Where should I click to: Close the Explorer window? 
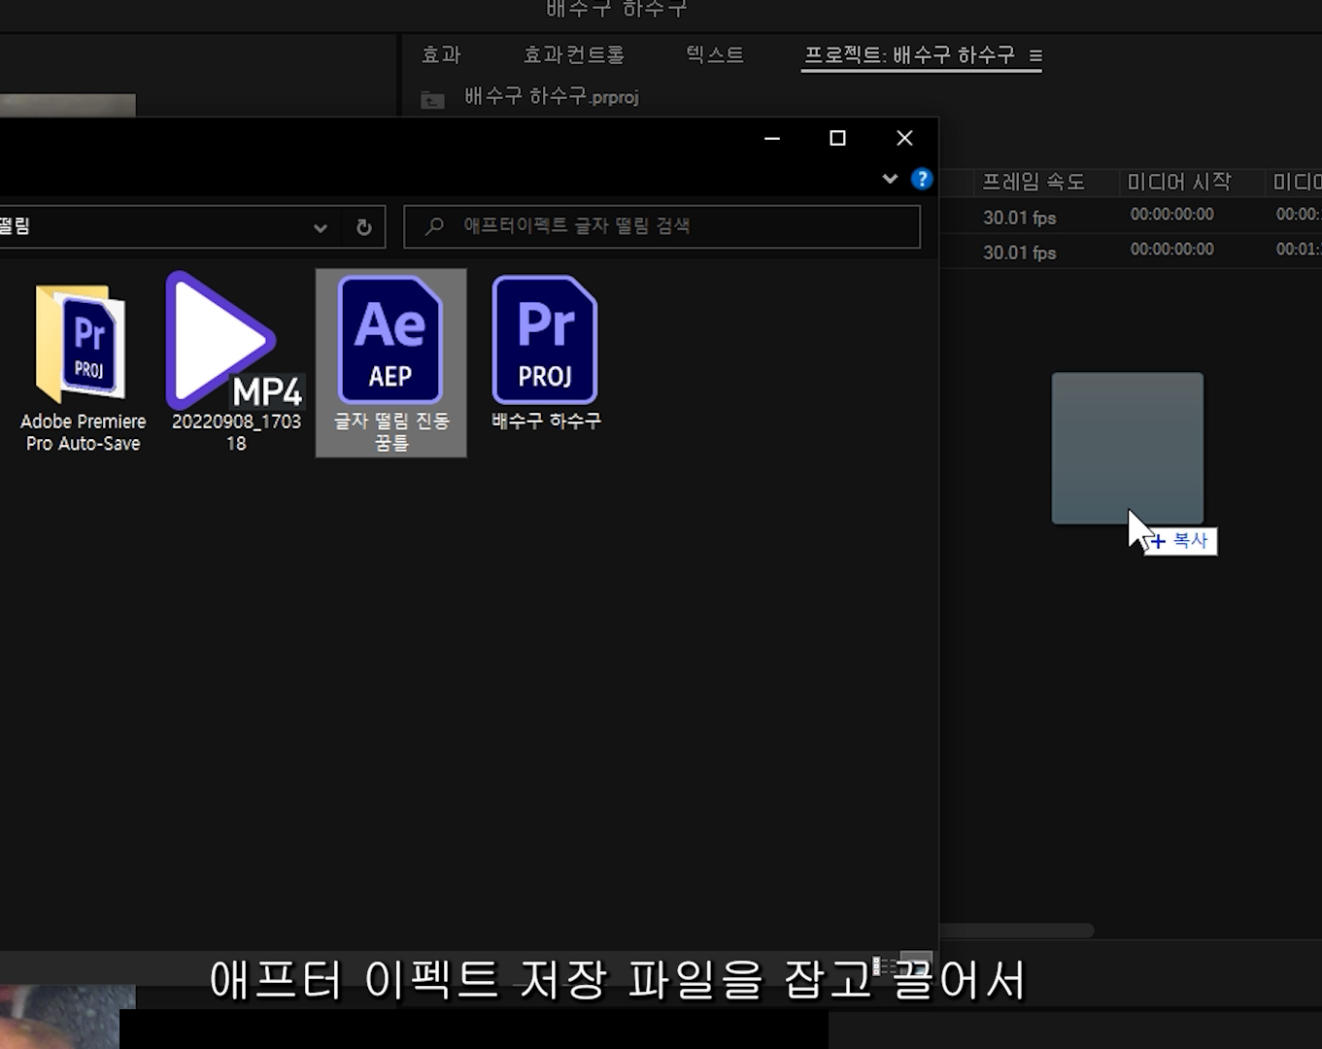coord(904,139)
